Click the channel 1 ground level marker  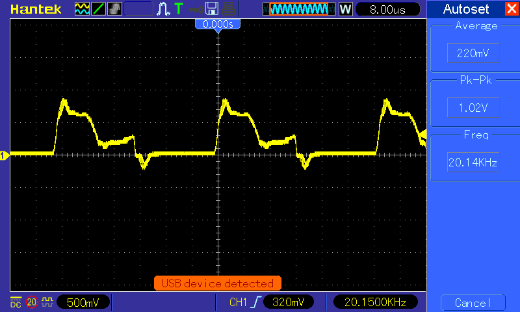point(5,155)
